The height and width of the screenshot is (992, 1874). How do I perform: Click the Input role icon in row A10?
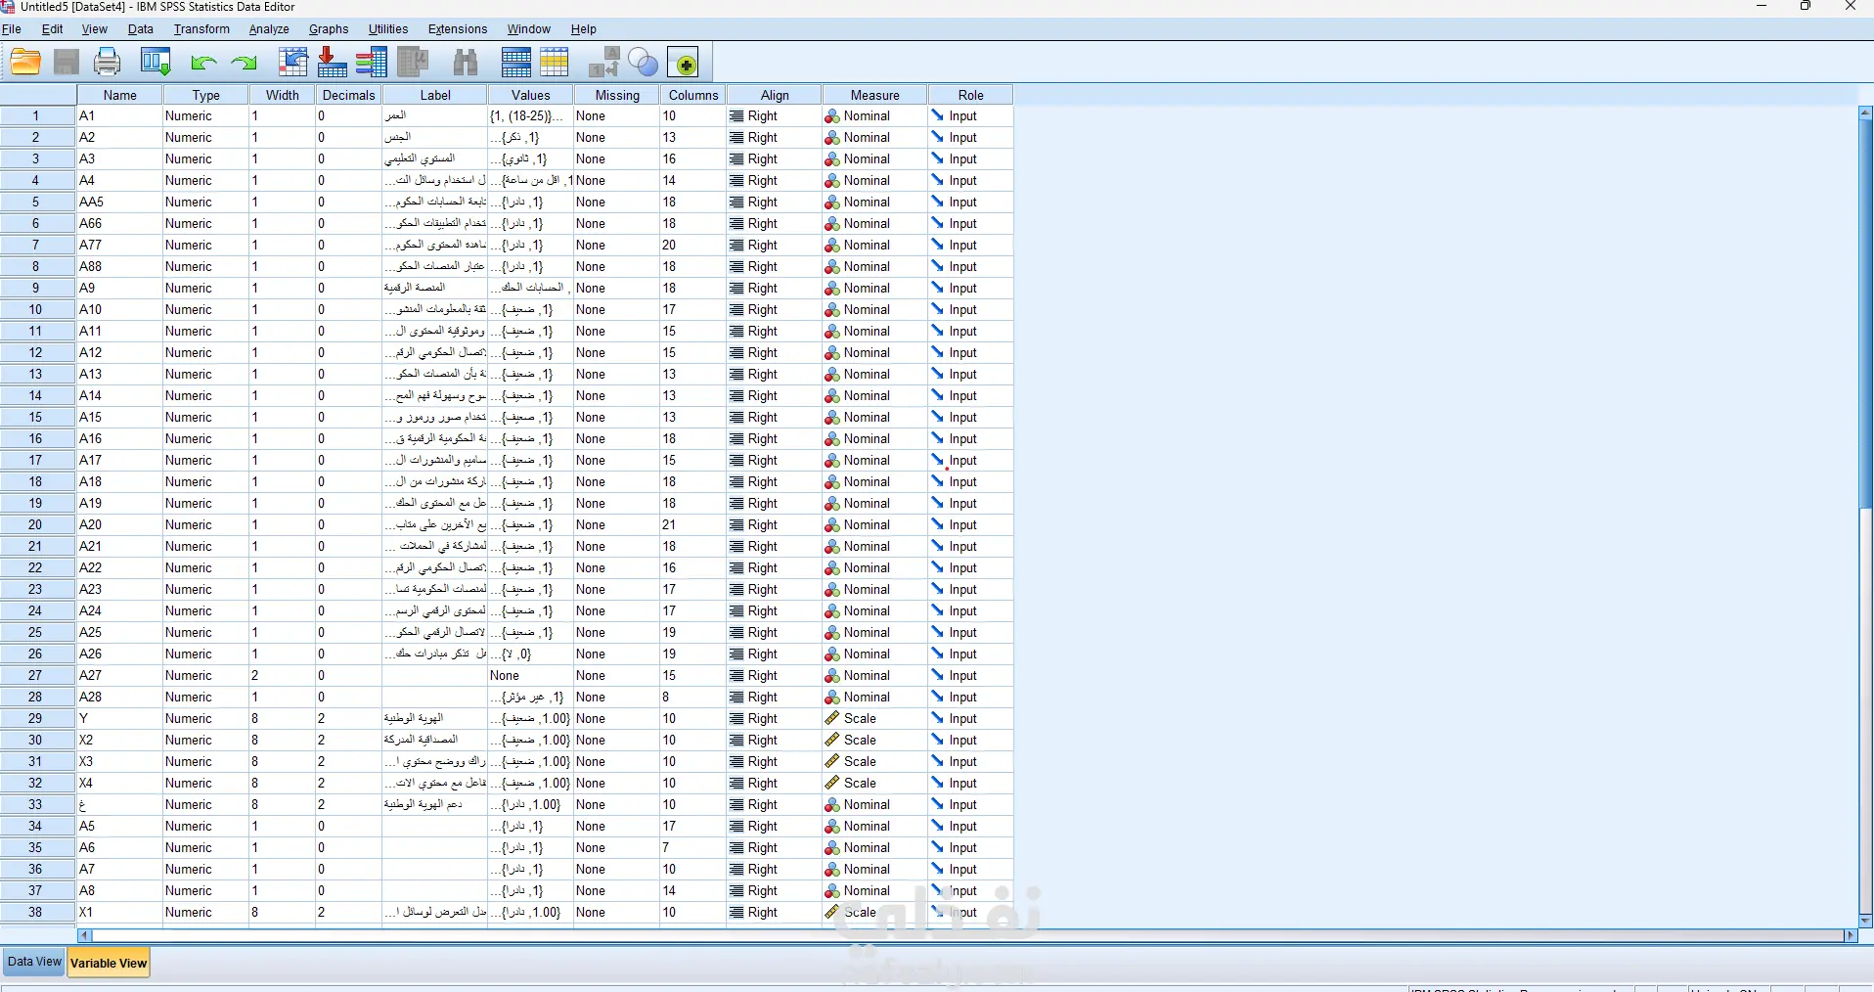938,310
